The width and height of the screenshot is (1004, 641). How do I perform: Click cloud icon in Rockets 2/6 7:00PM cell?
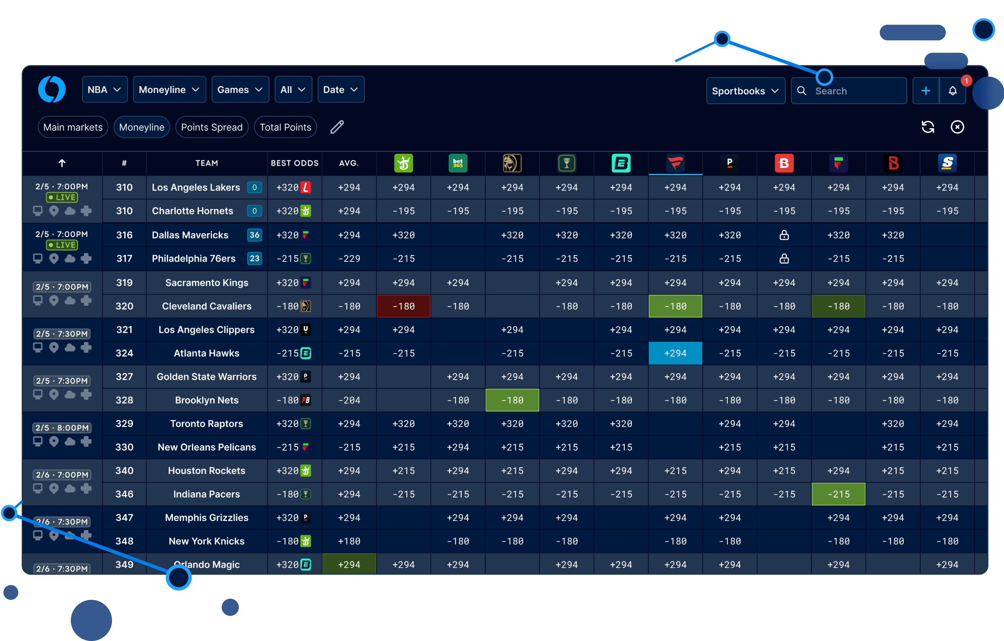coord(70,488)
